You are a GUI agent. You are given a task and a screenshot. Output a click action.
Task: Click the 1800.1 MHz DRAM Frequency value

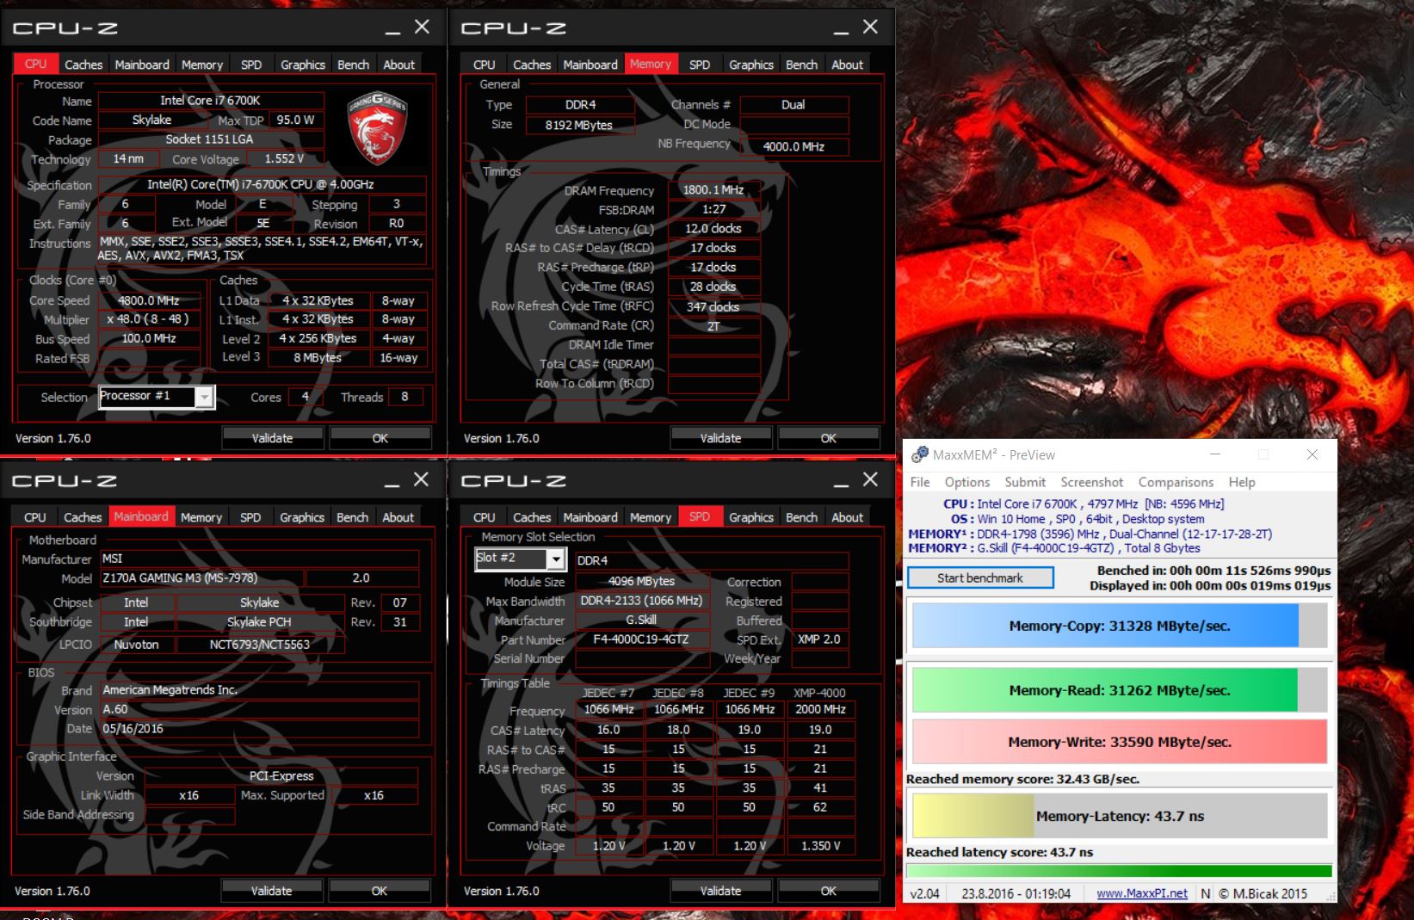(x=713, y=190)
